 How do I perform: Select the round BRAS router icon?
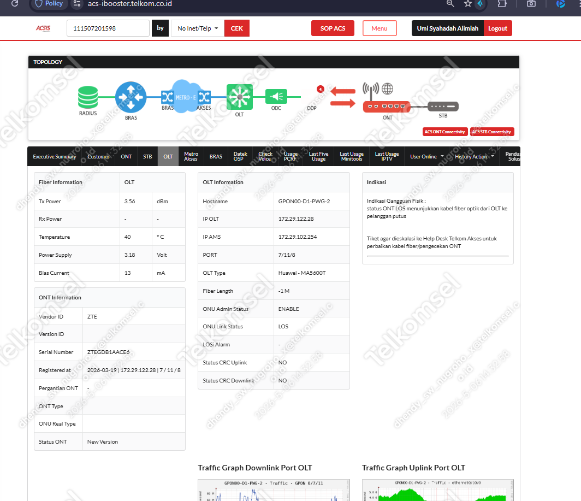point(131,97)
